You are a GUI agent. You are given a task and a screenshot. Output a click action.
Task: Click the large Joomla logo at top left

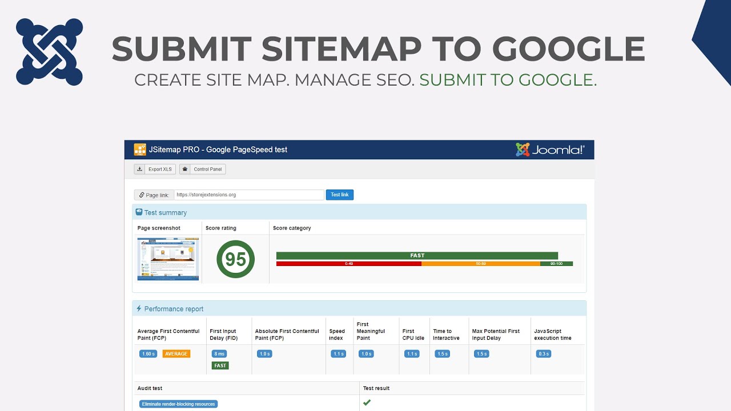(50, 52)
